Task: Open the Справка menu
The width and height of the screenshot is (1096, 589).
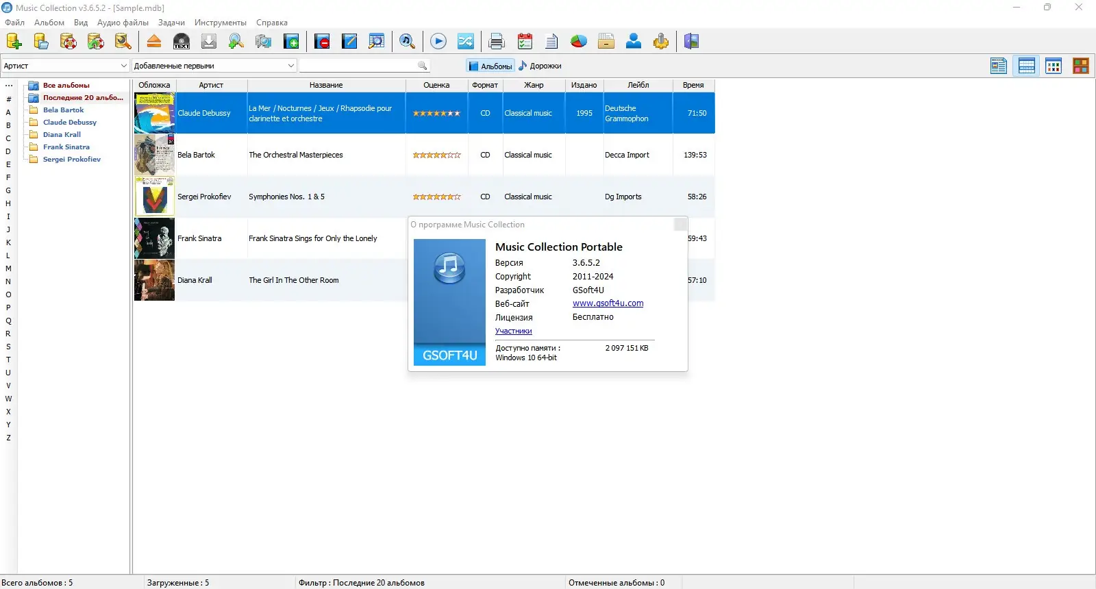Action: coord(272,23)
